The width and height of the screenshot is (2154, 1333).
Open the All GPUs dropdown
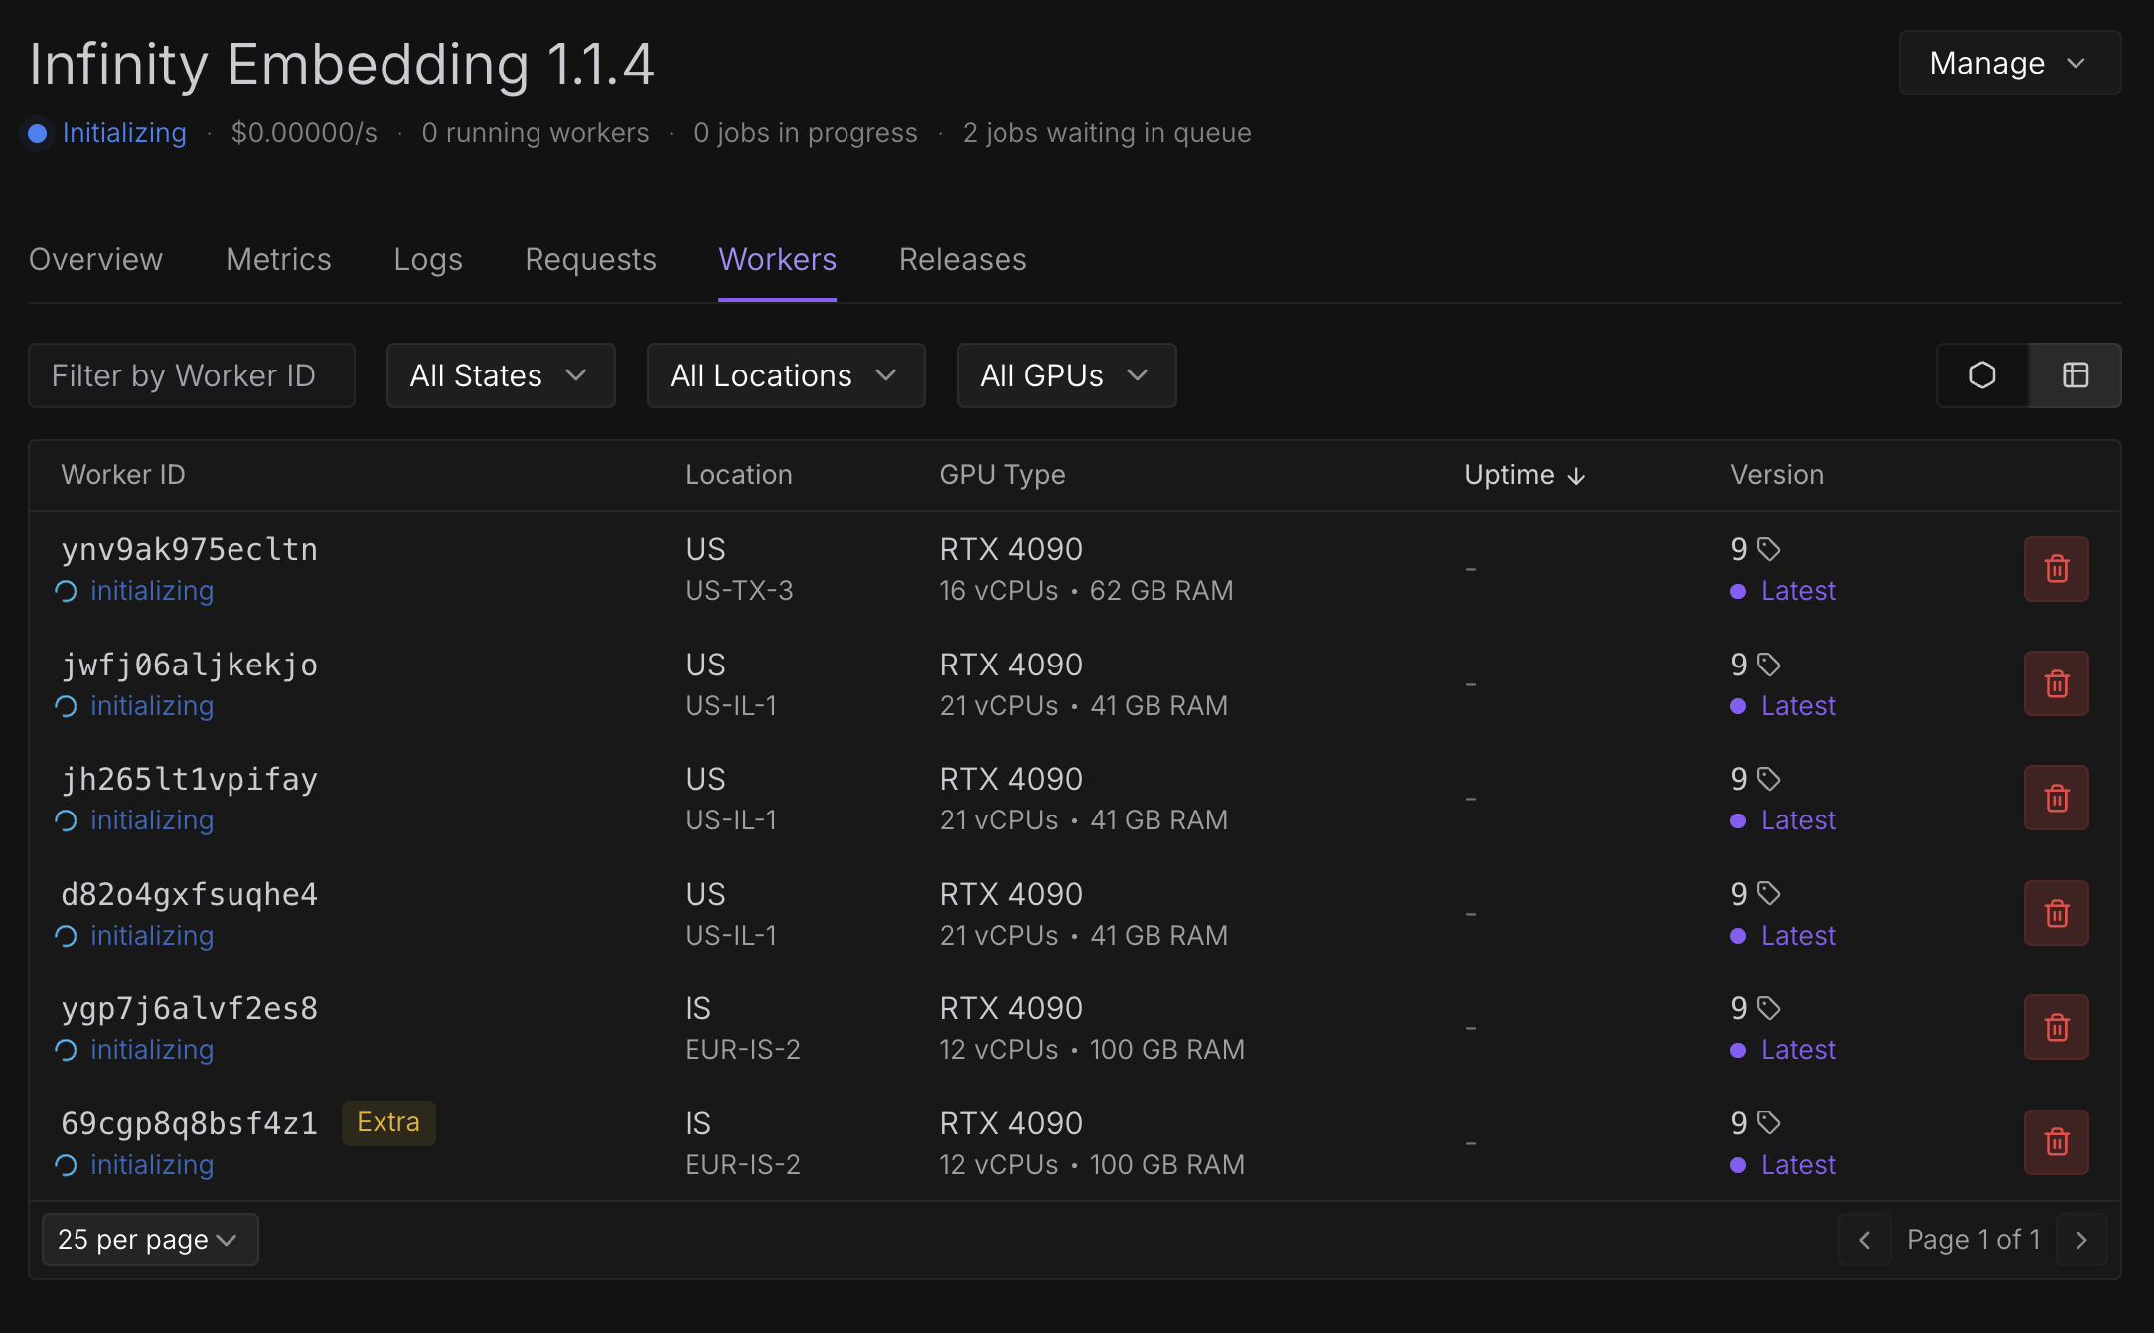[1065, 375]
